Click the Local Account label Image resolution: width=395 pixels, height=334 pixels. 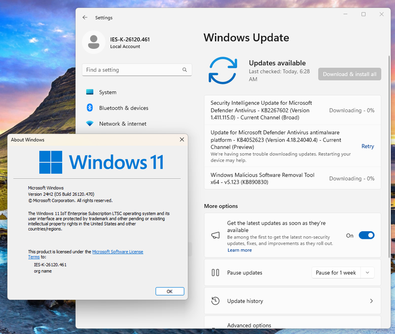point(125,46)
